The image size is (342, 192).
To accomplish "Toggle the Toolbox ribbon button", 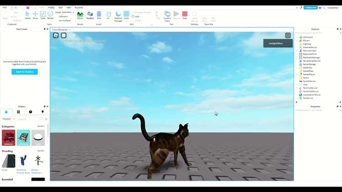I will point(90,15).
